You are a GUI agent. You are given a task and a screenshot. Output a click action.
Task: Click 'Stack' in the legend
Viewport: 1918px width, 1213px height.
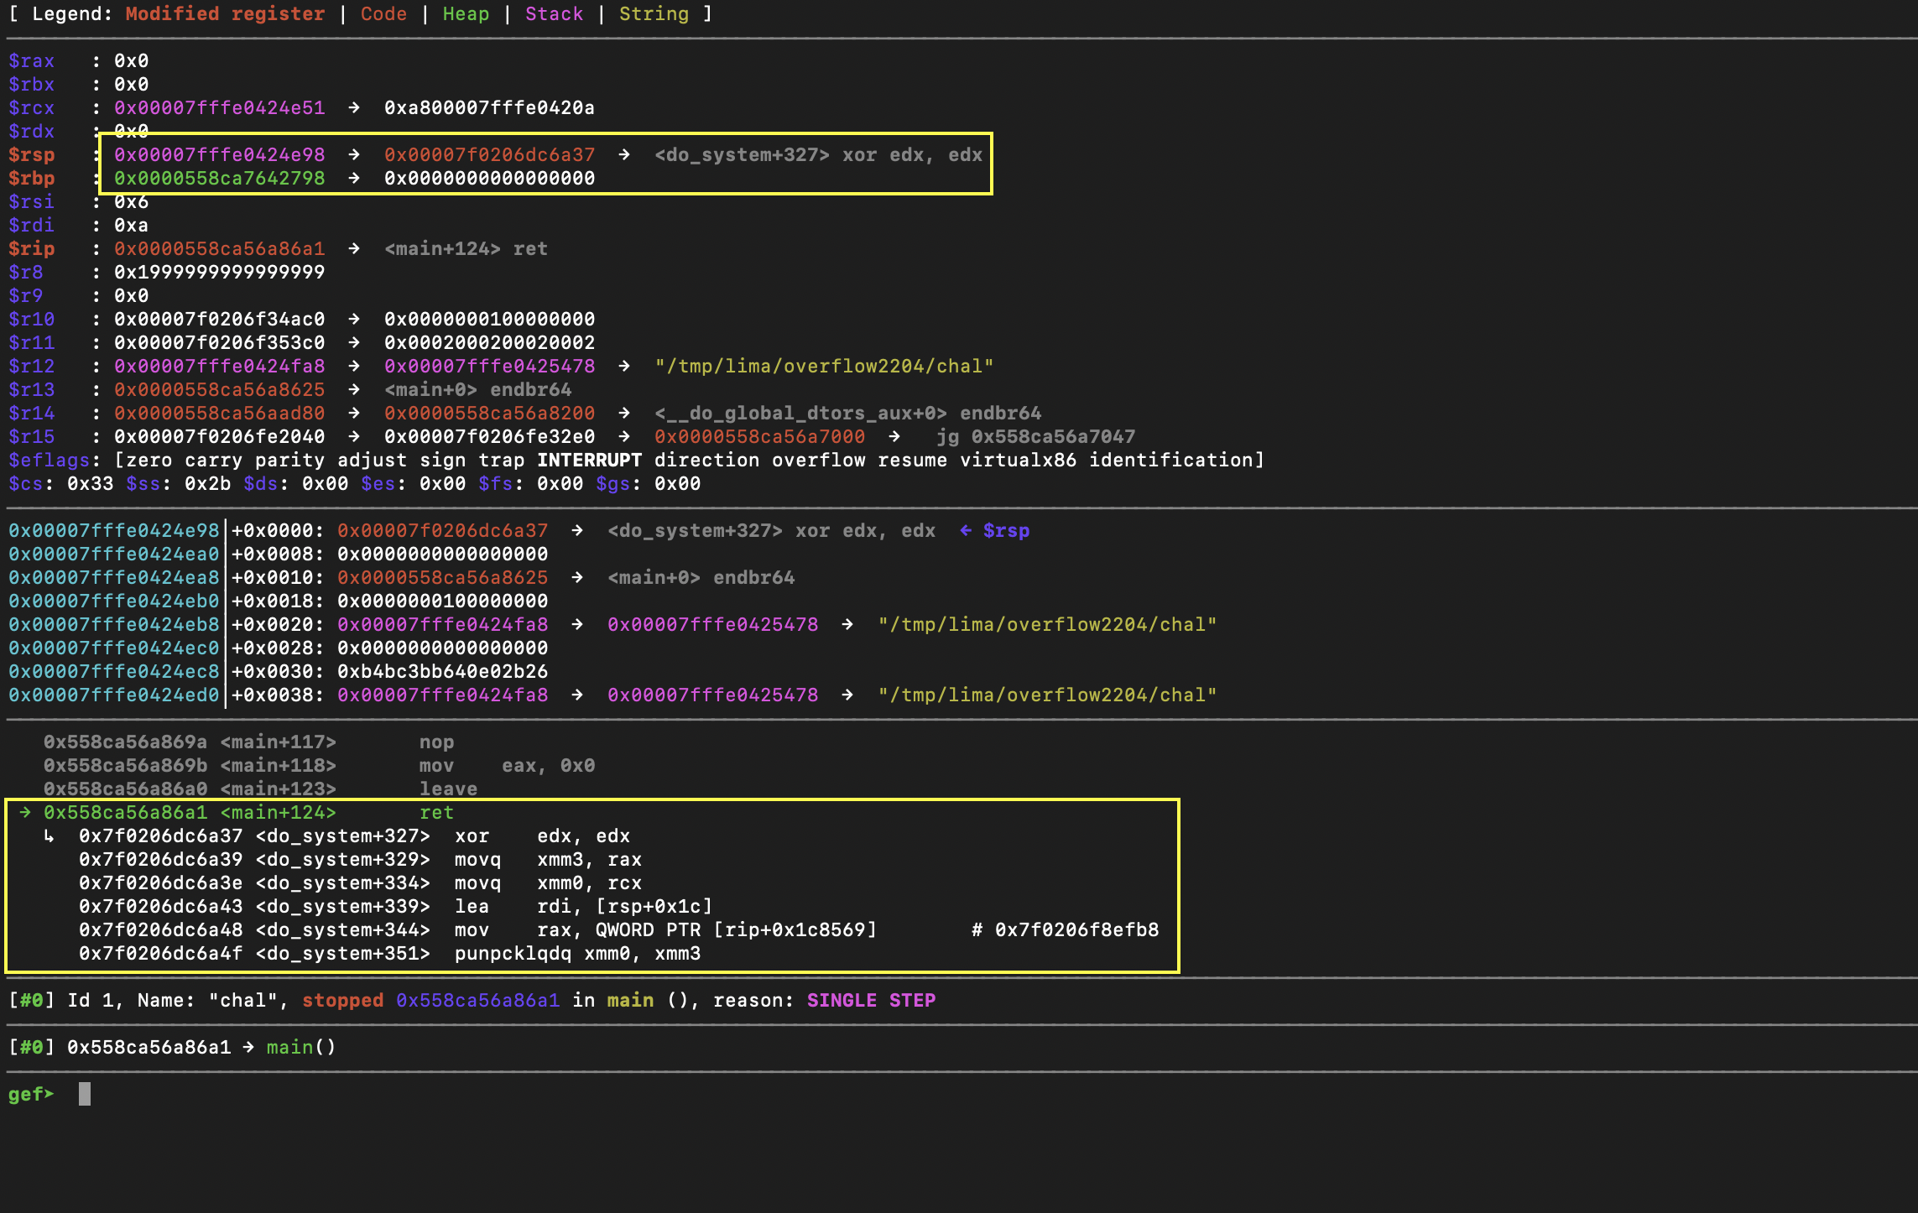554,14
